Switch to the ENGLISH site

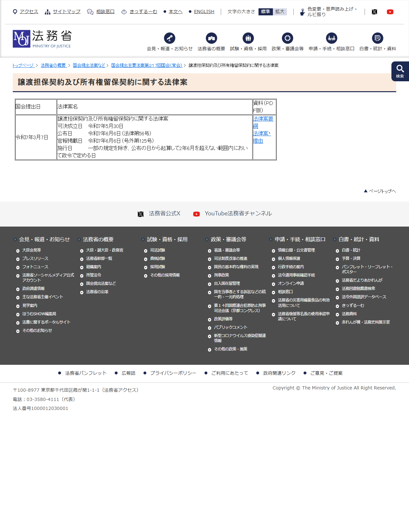(x=204, y=12)
